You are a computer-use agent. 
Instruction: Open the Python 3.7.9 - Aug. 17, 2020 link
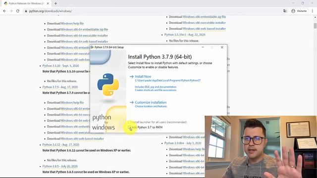(x=60, y=87)
